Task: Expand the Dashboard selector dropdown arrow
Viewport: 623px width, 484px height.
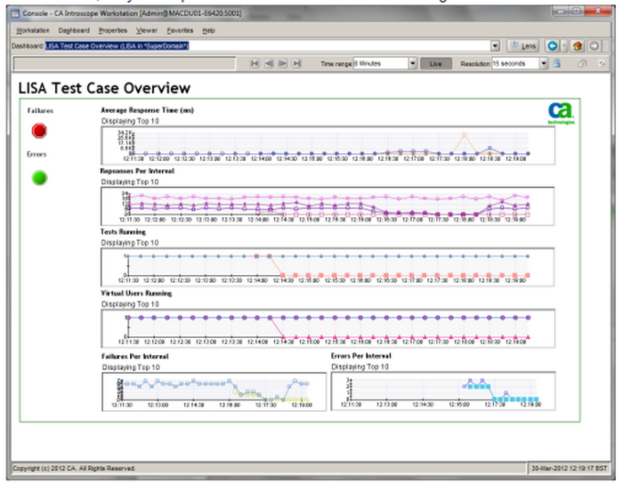Action: pyautogui.click(x=495, y=45)
